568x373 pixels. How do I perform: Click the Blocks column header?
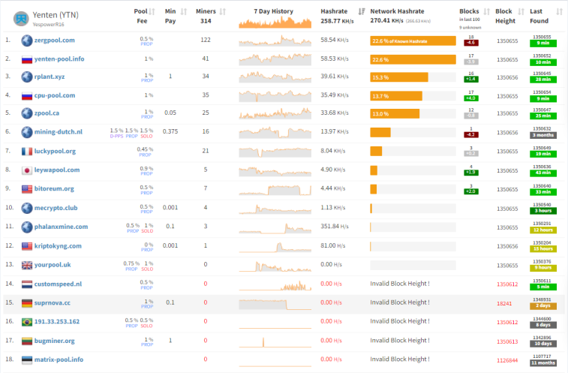(469, 11)
